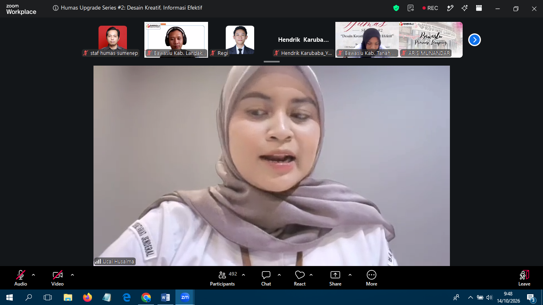Expand video options arrow beside Video

click(x=72, y=275)
